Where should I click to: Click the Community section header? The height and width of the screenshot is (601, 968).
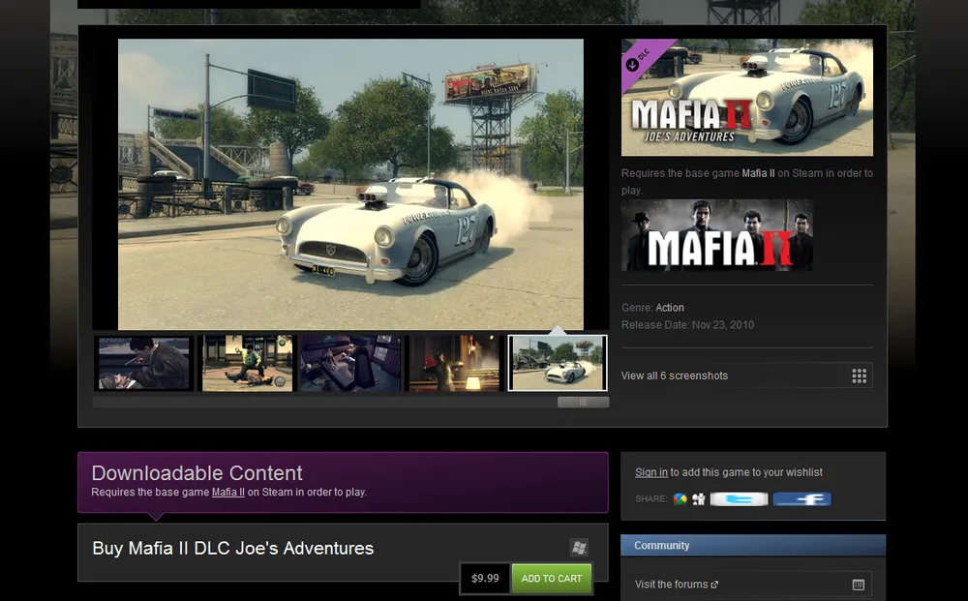pyautogui.click(x=752, y=546)
